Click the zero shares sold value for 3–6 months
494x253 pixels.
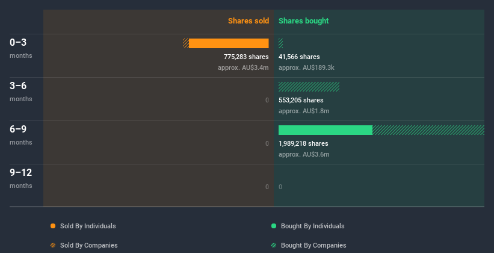pyautogui.click(x=267, y=101)
